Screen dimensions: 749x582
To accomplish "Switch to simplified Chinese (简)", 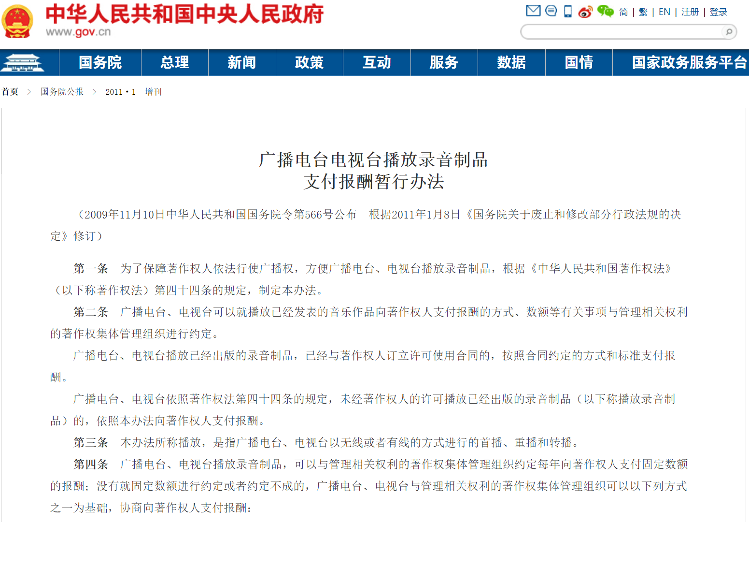I will point(623,12).
